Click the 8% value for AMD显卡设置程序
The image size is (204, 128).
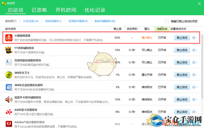tap(117, 112)
